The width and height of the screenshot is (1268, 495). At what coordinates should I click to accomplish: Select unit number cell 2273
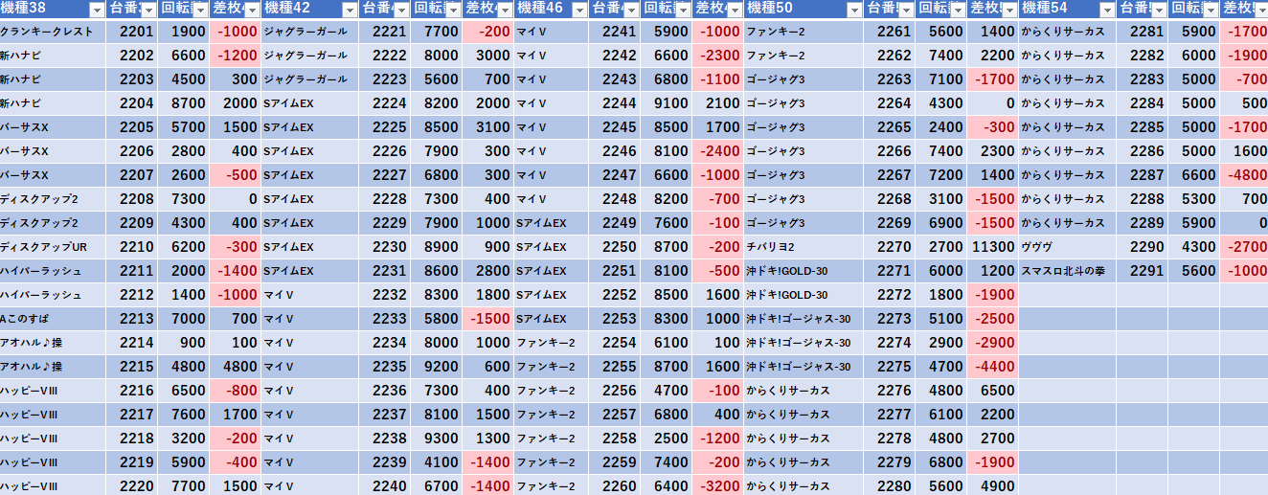888,319
